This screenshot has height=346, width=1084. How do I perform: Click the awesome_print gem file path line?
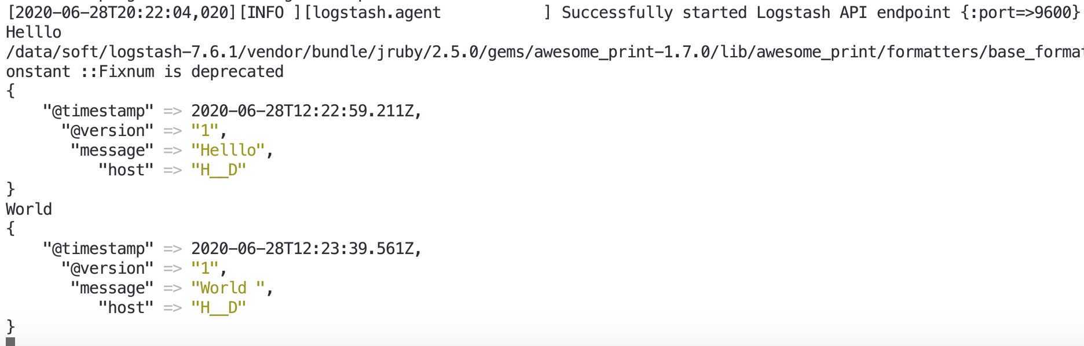click(544, 52)
